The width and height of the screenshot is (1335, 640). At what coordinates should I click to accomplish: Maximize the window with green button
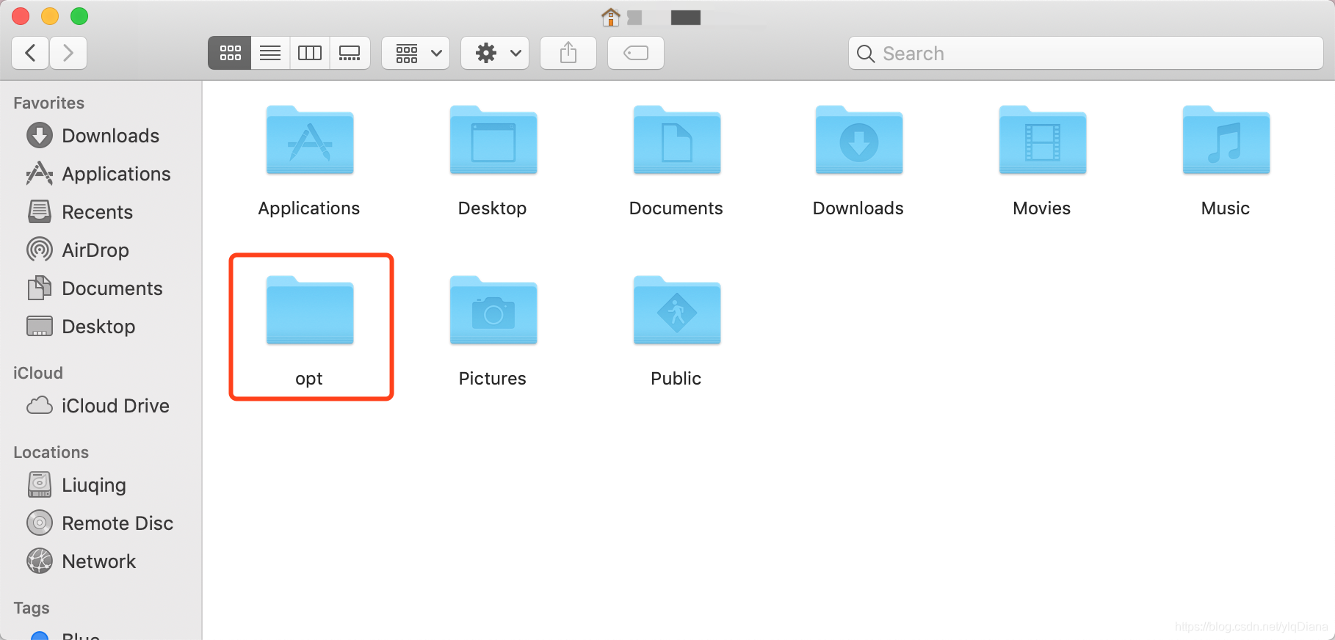coord(79,16)
